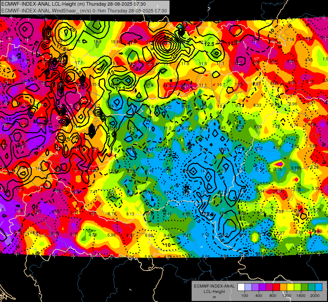Click the 5.96 grid point value
This screenshot has width=328, height=302.
click(293, 104)
